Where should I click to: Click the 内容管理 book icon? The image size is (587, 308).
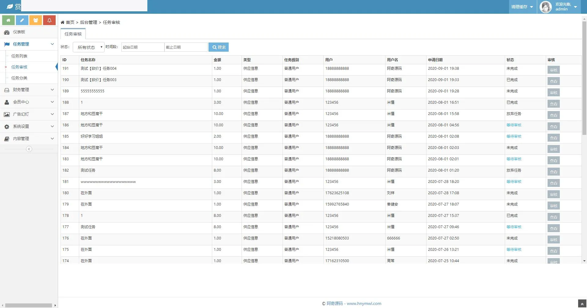[7, 139]
